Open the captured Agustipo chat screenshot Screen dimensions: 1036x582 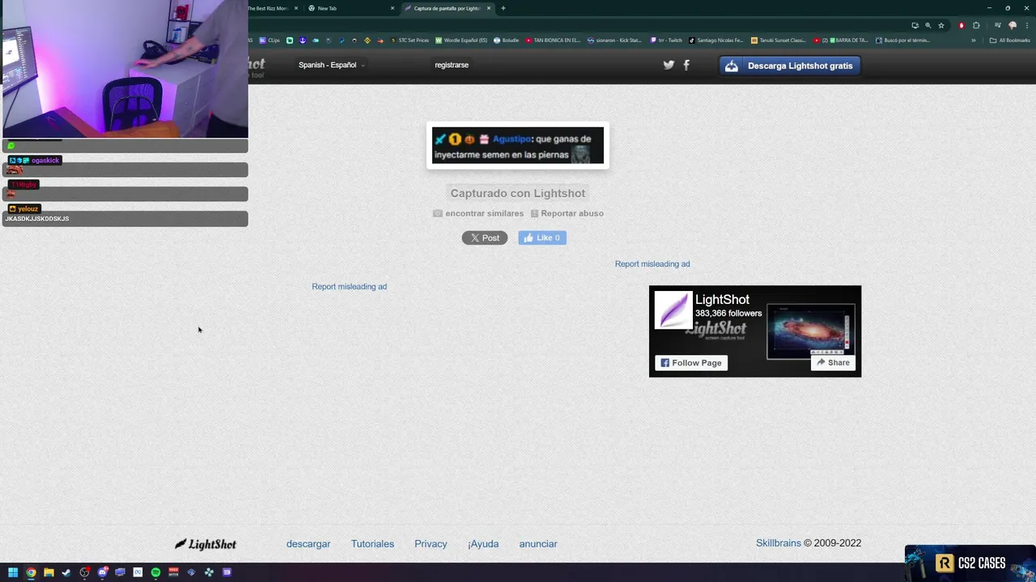tap(518, 145)
